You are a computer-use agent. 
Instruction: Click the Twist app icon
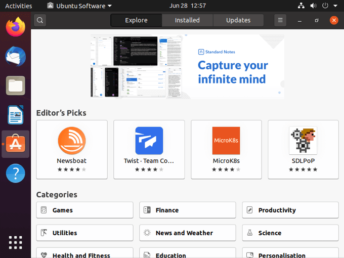(x=149, y=141)
